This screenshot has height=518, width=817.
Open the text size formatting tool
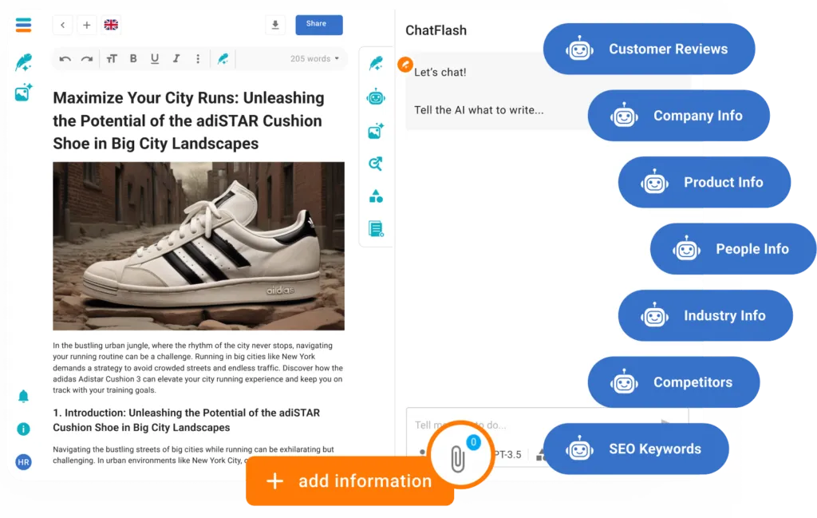(112, 59)
